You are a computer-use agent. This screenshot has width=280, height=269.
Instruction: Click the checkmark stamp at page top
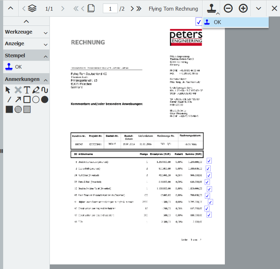199,22
